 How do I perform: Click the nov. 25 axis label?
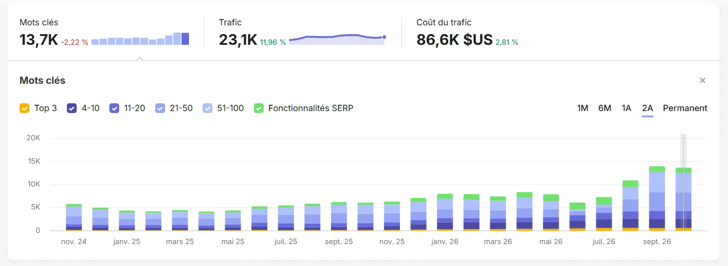click(x=392, y=242)
